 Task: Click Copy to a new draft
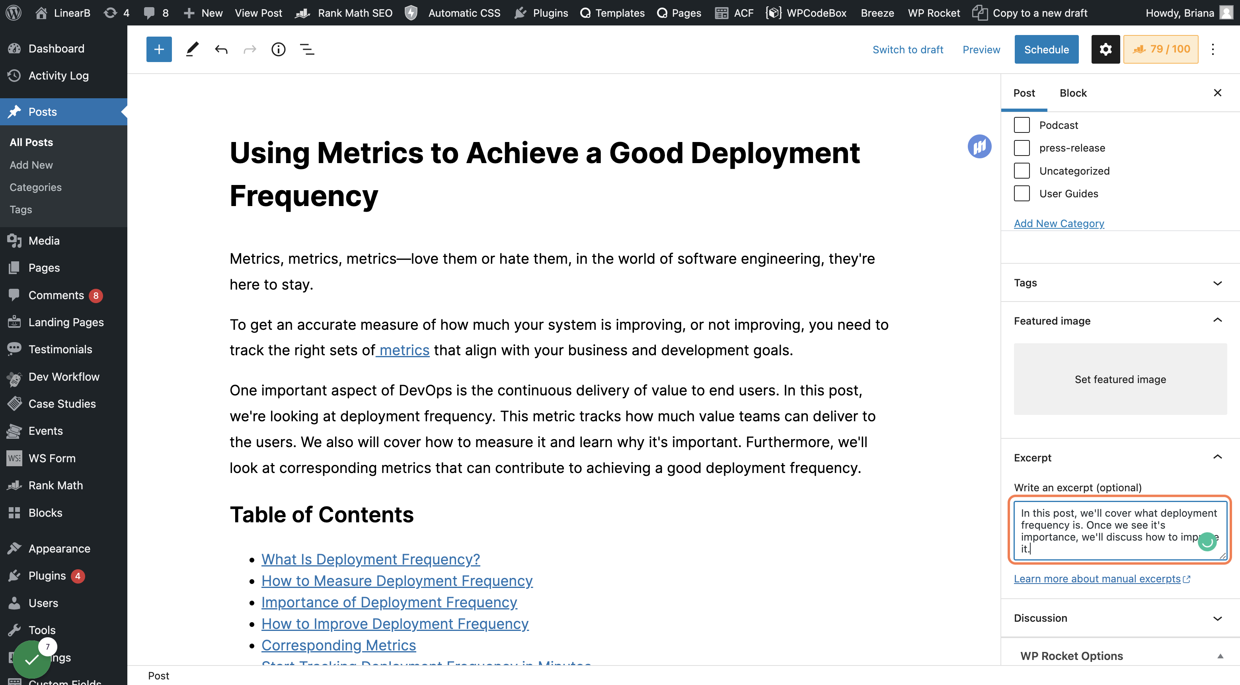click(1029, 12)
